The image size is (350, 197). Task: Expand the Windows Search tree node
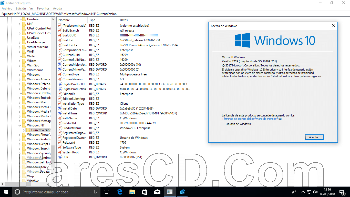[20, 149]
